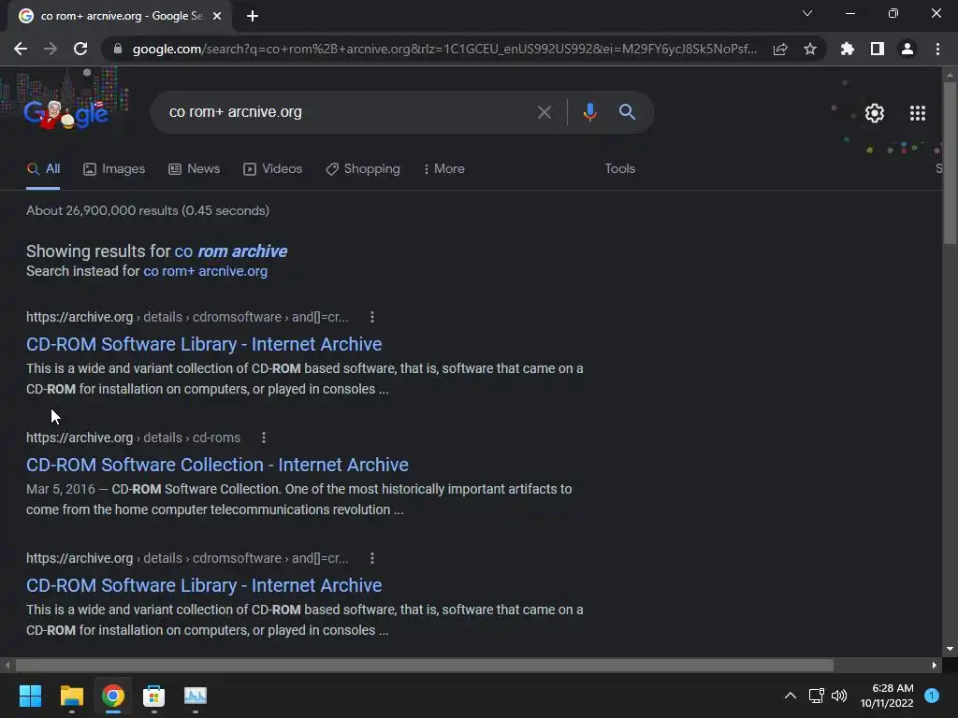Focus the search input field
The image size is (958, 718).
click(x=348, y=112)
